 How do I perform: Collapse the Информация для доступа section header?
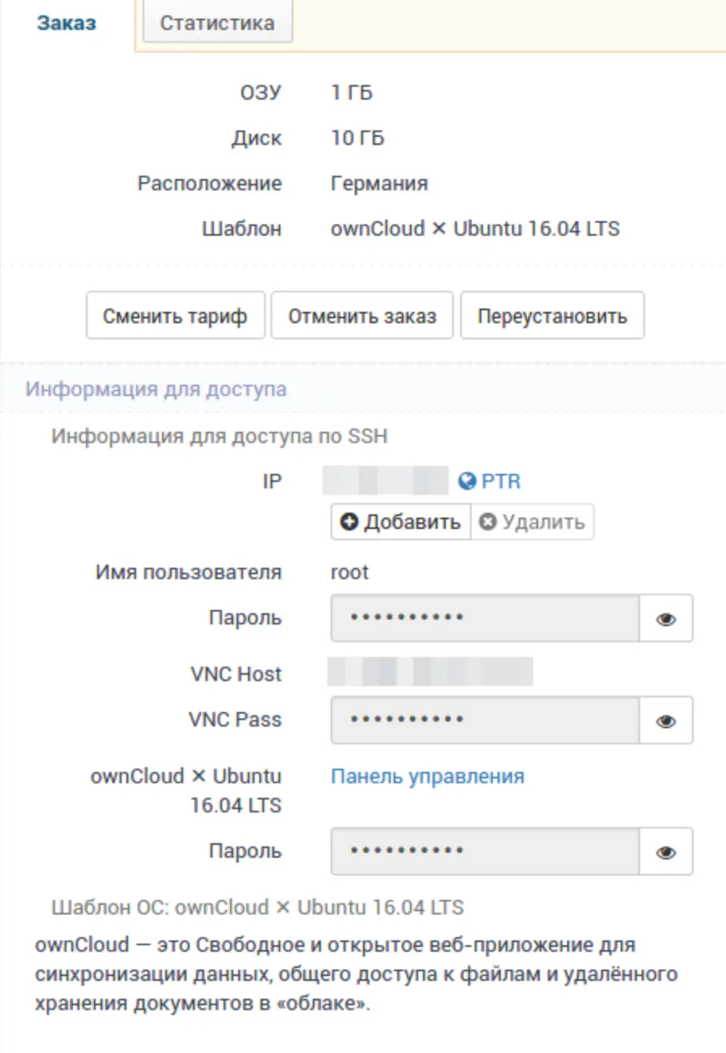tap(363, 389)
